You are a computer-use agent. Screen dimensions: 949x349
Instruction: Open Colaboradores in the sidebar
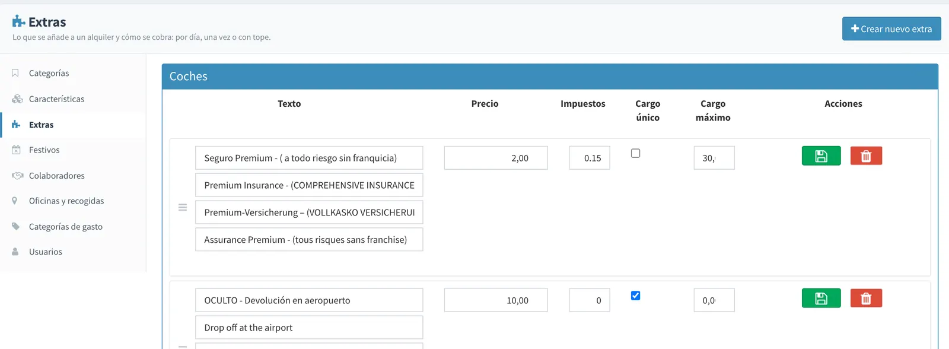point(73,176)
